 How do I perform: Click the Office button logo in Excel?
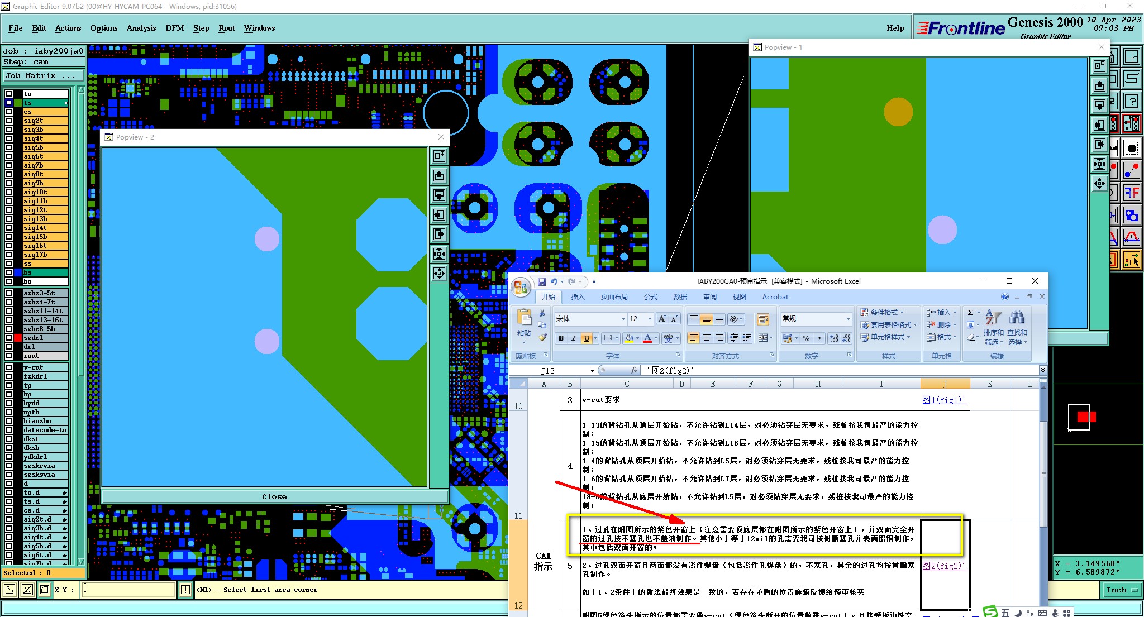pyautogui.click(x=521, y=287)
